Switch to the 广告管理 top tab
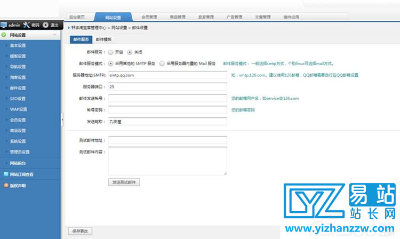The height and width of the screenshot is (239, 400). point(234,17)
